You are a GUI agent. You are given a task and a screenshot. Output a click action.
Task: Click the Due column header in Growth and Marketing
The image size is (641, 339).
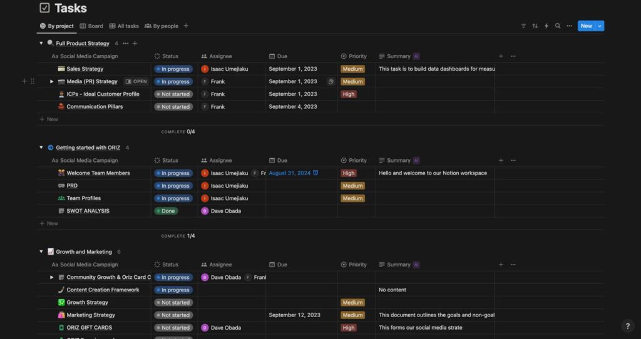click(278, 264)
